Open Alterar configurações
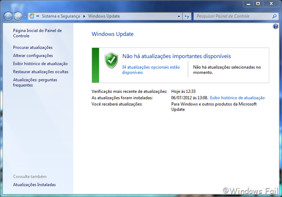 33,56
